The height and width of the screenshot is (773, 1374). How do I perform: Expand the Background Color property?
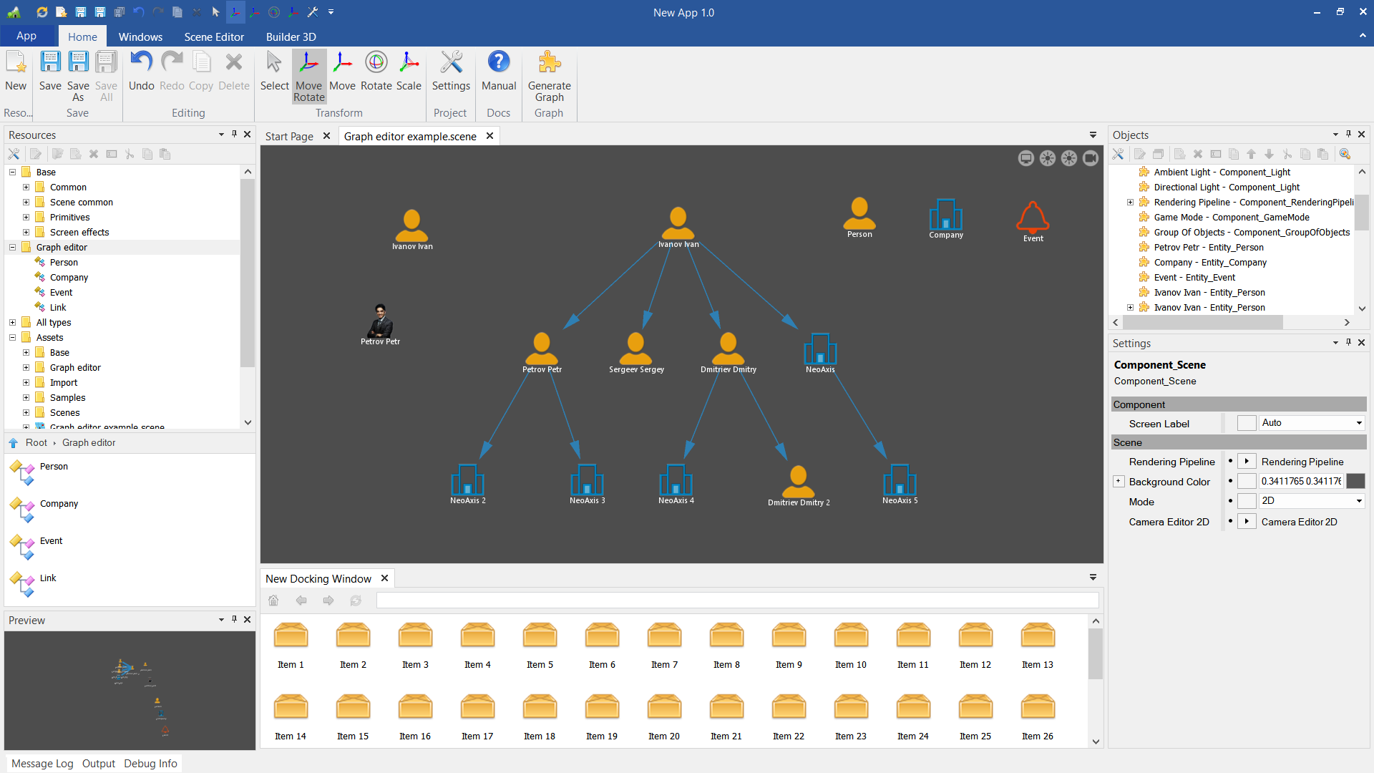pos(1119,482)
